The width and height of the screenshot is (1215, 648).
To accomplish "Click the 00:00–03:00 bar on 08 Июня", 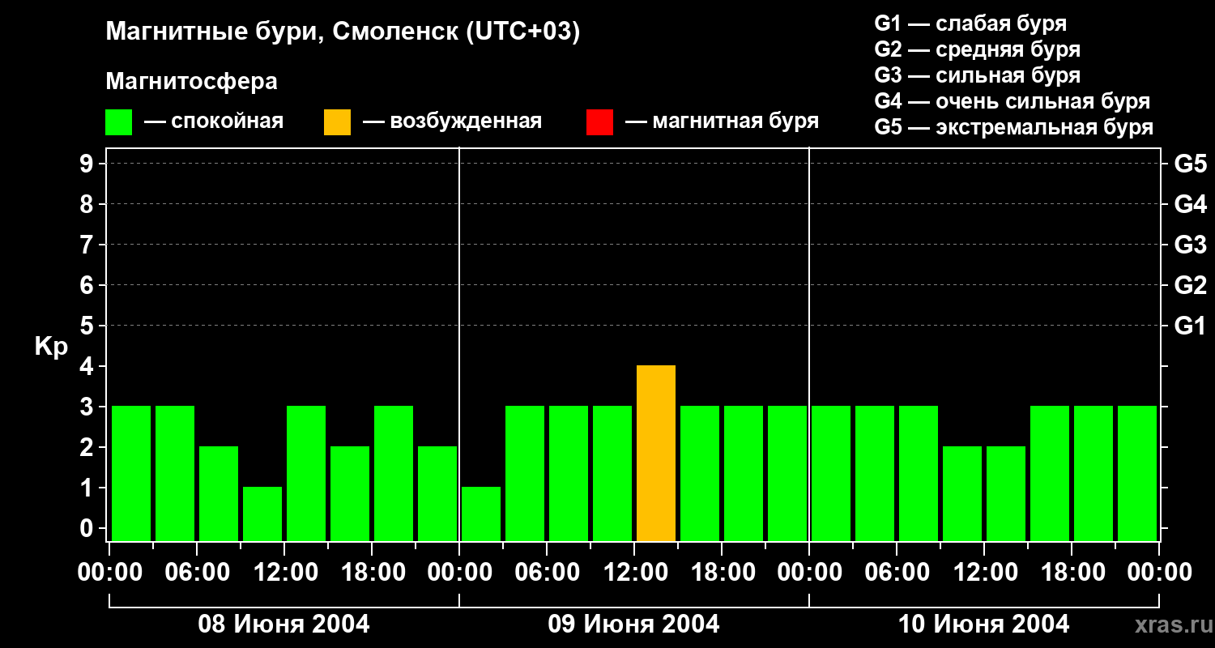I will coord(131,474).
